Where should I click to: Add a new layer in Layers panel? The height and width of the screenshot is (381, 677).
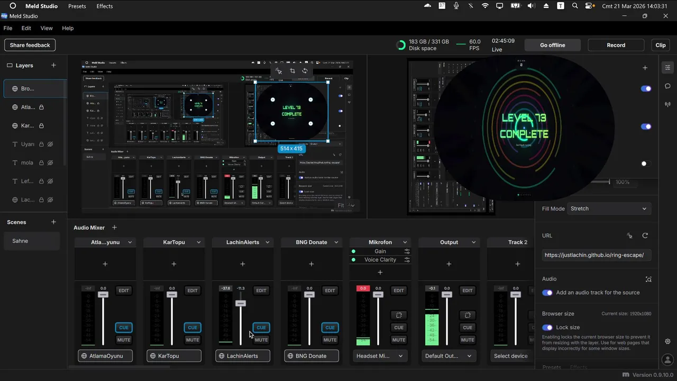[53, 65]
